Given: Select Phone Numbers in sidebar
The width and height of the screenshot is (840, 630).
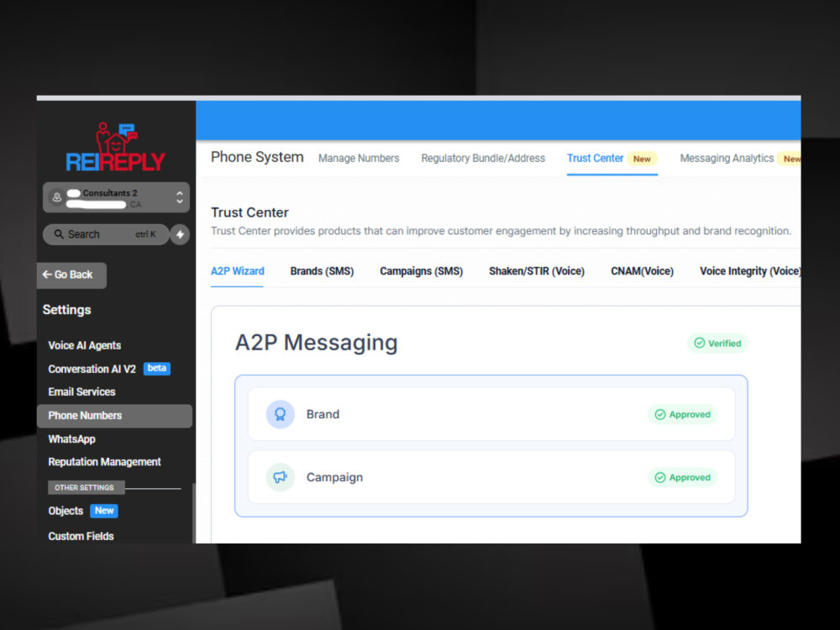Looking at the screenshot, I should point(114,416).
